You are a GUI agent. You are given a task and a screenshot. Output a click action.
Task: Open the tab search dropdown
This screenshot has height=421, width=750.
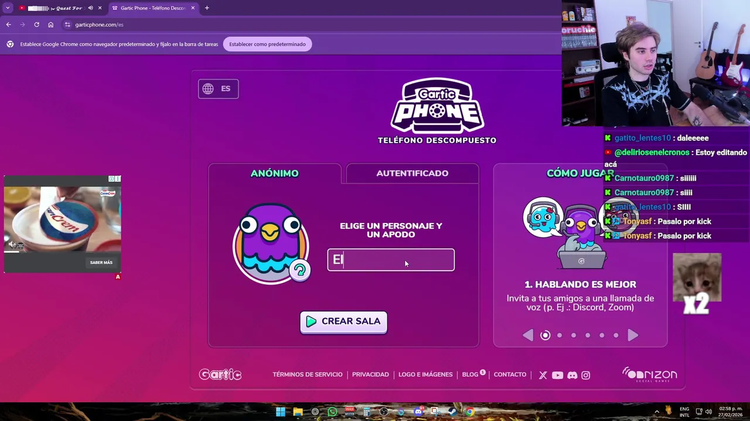point(8,8)
